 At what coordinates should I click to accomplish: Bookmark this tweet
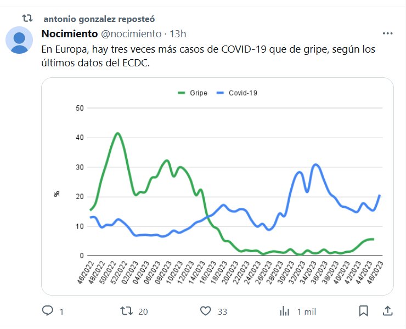[363, 311]
